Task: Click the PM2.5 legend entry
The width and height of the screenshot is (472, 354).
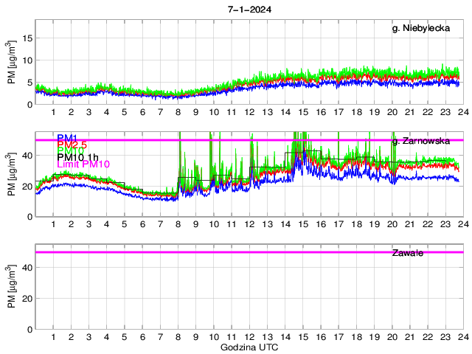Action: (x=72, y=145)
